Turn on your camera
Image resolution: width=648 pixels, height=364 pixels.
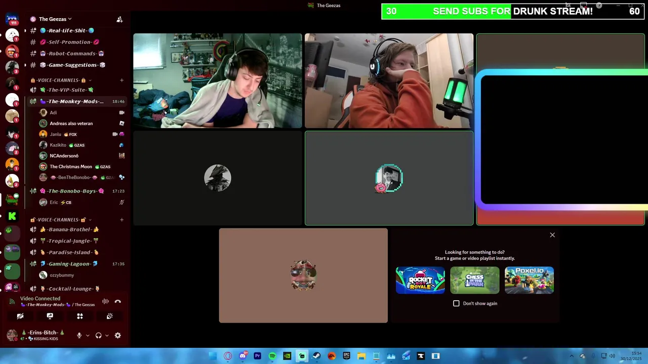20,316
